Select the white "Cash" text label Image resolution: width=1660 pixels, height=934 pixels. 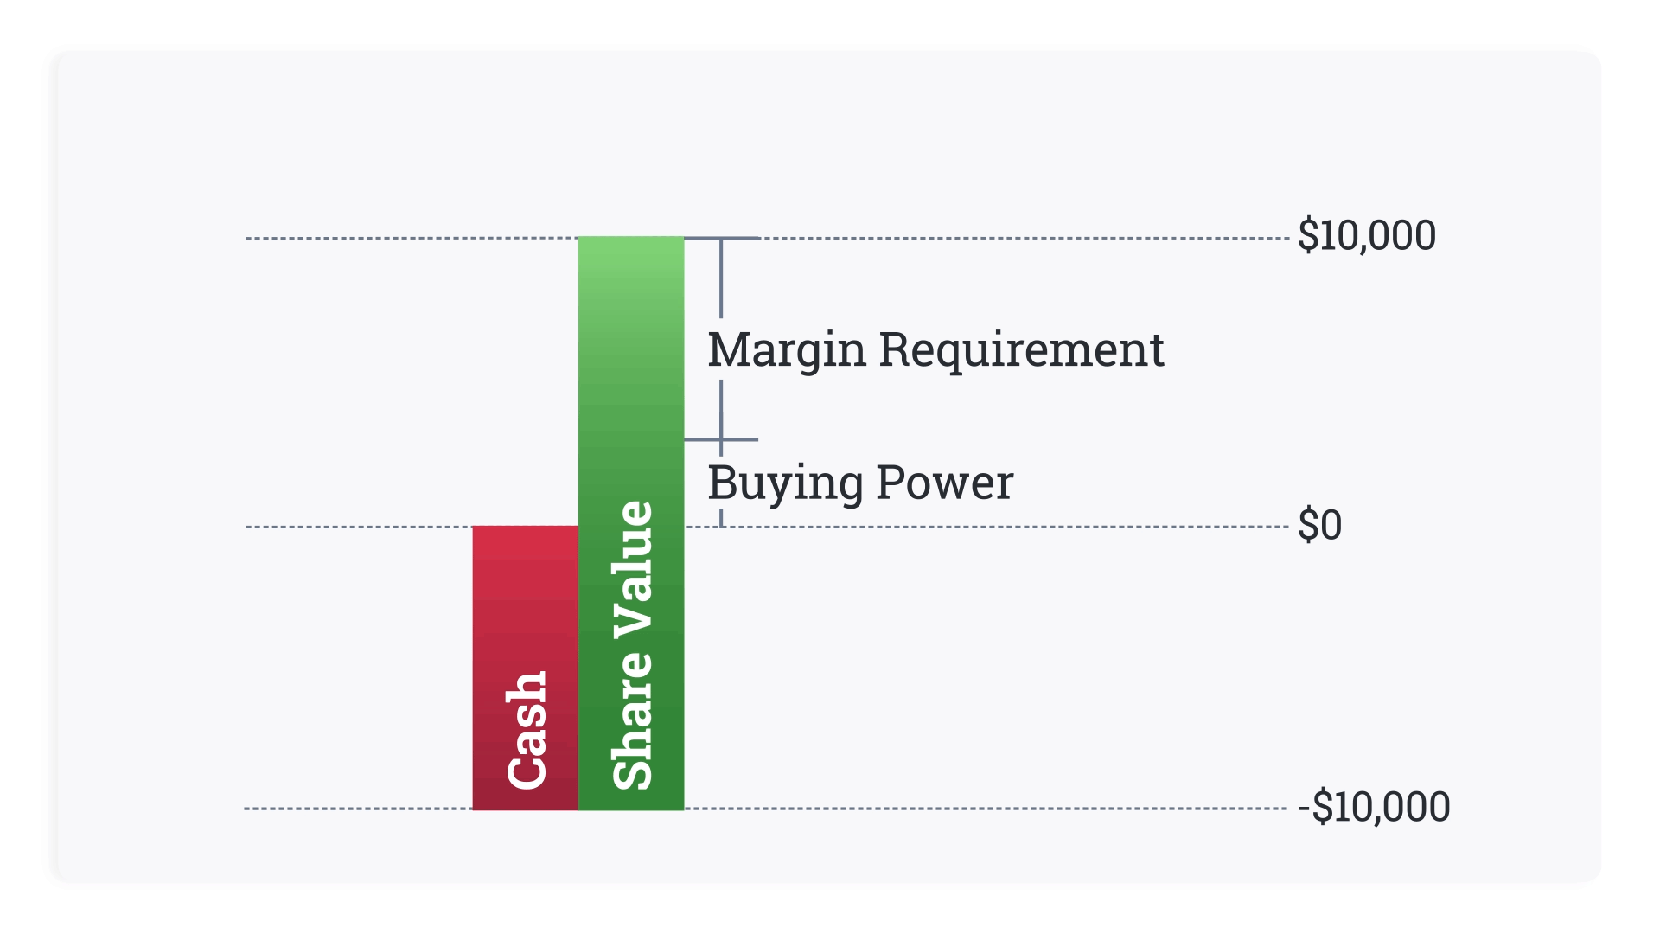point(527,731)
